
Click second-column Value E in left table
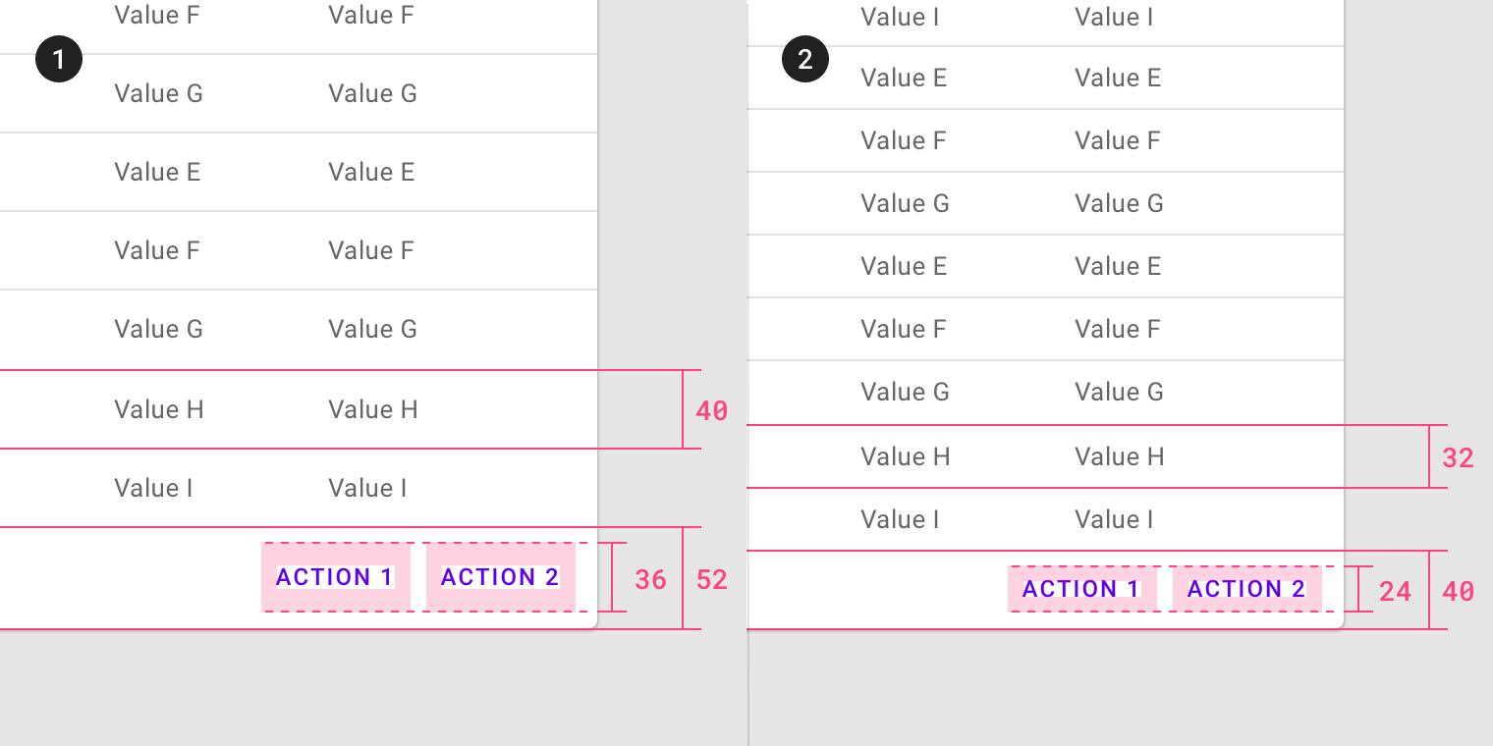click(x=371, y=172)
